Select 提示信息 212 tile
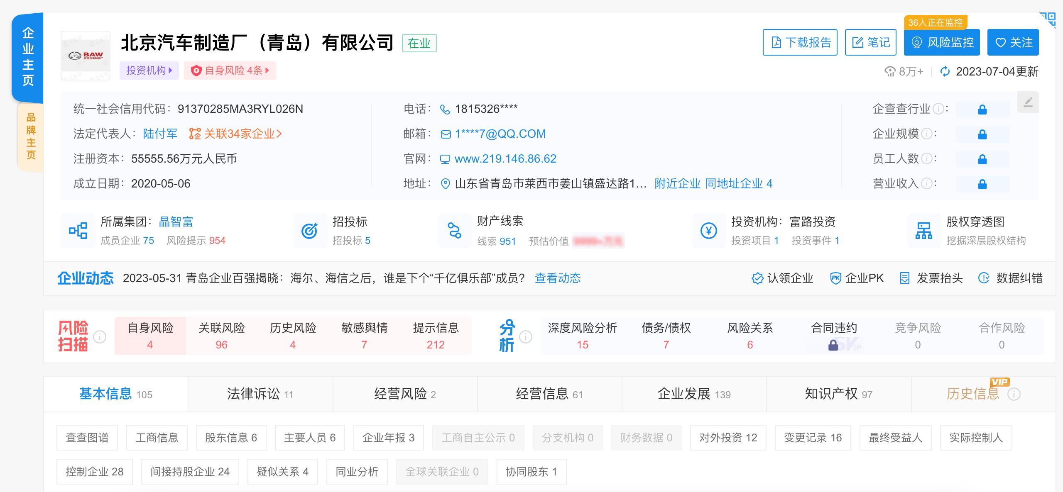Viewport: 1063px width, 492px height. pos(436,336)
